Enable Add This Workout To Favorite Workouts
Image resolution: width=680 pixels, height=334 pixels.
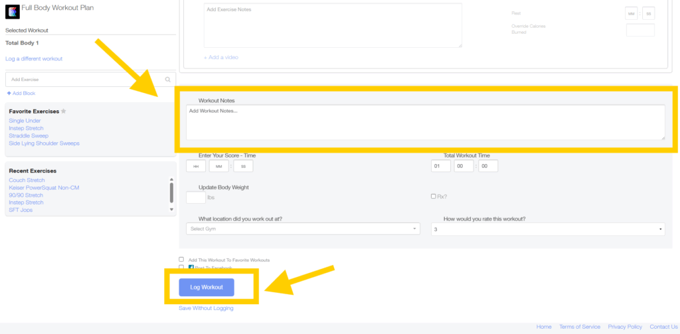tap(181, 260)
